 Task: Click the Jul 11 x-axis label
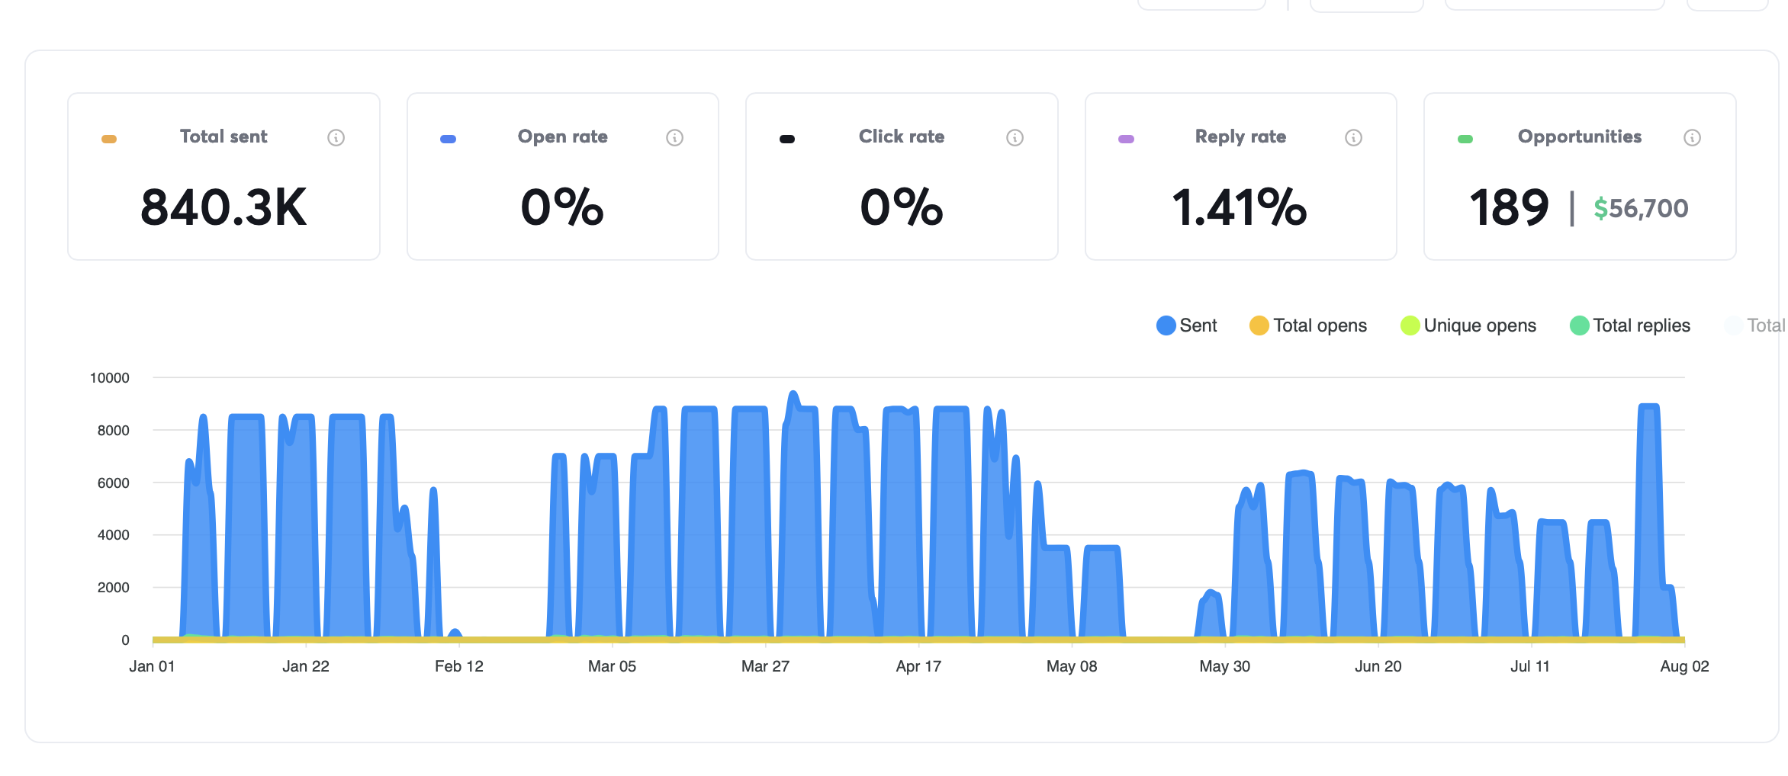point(1530,666)
